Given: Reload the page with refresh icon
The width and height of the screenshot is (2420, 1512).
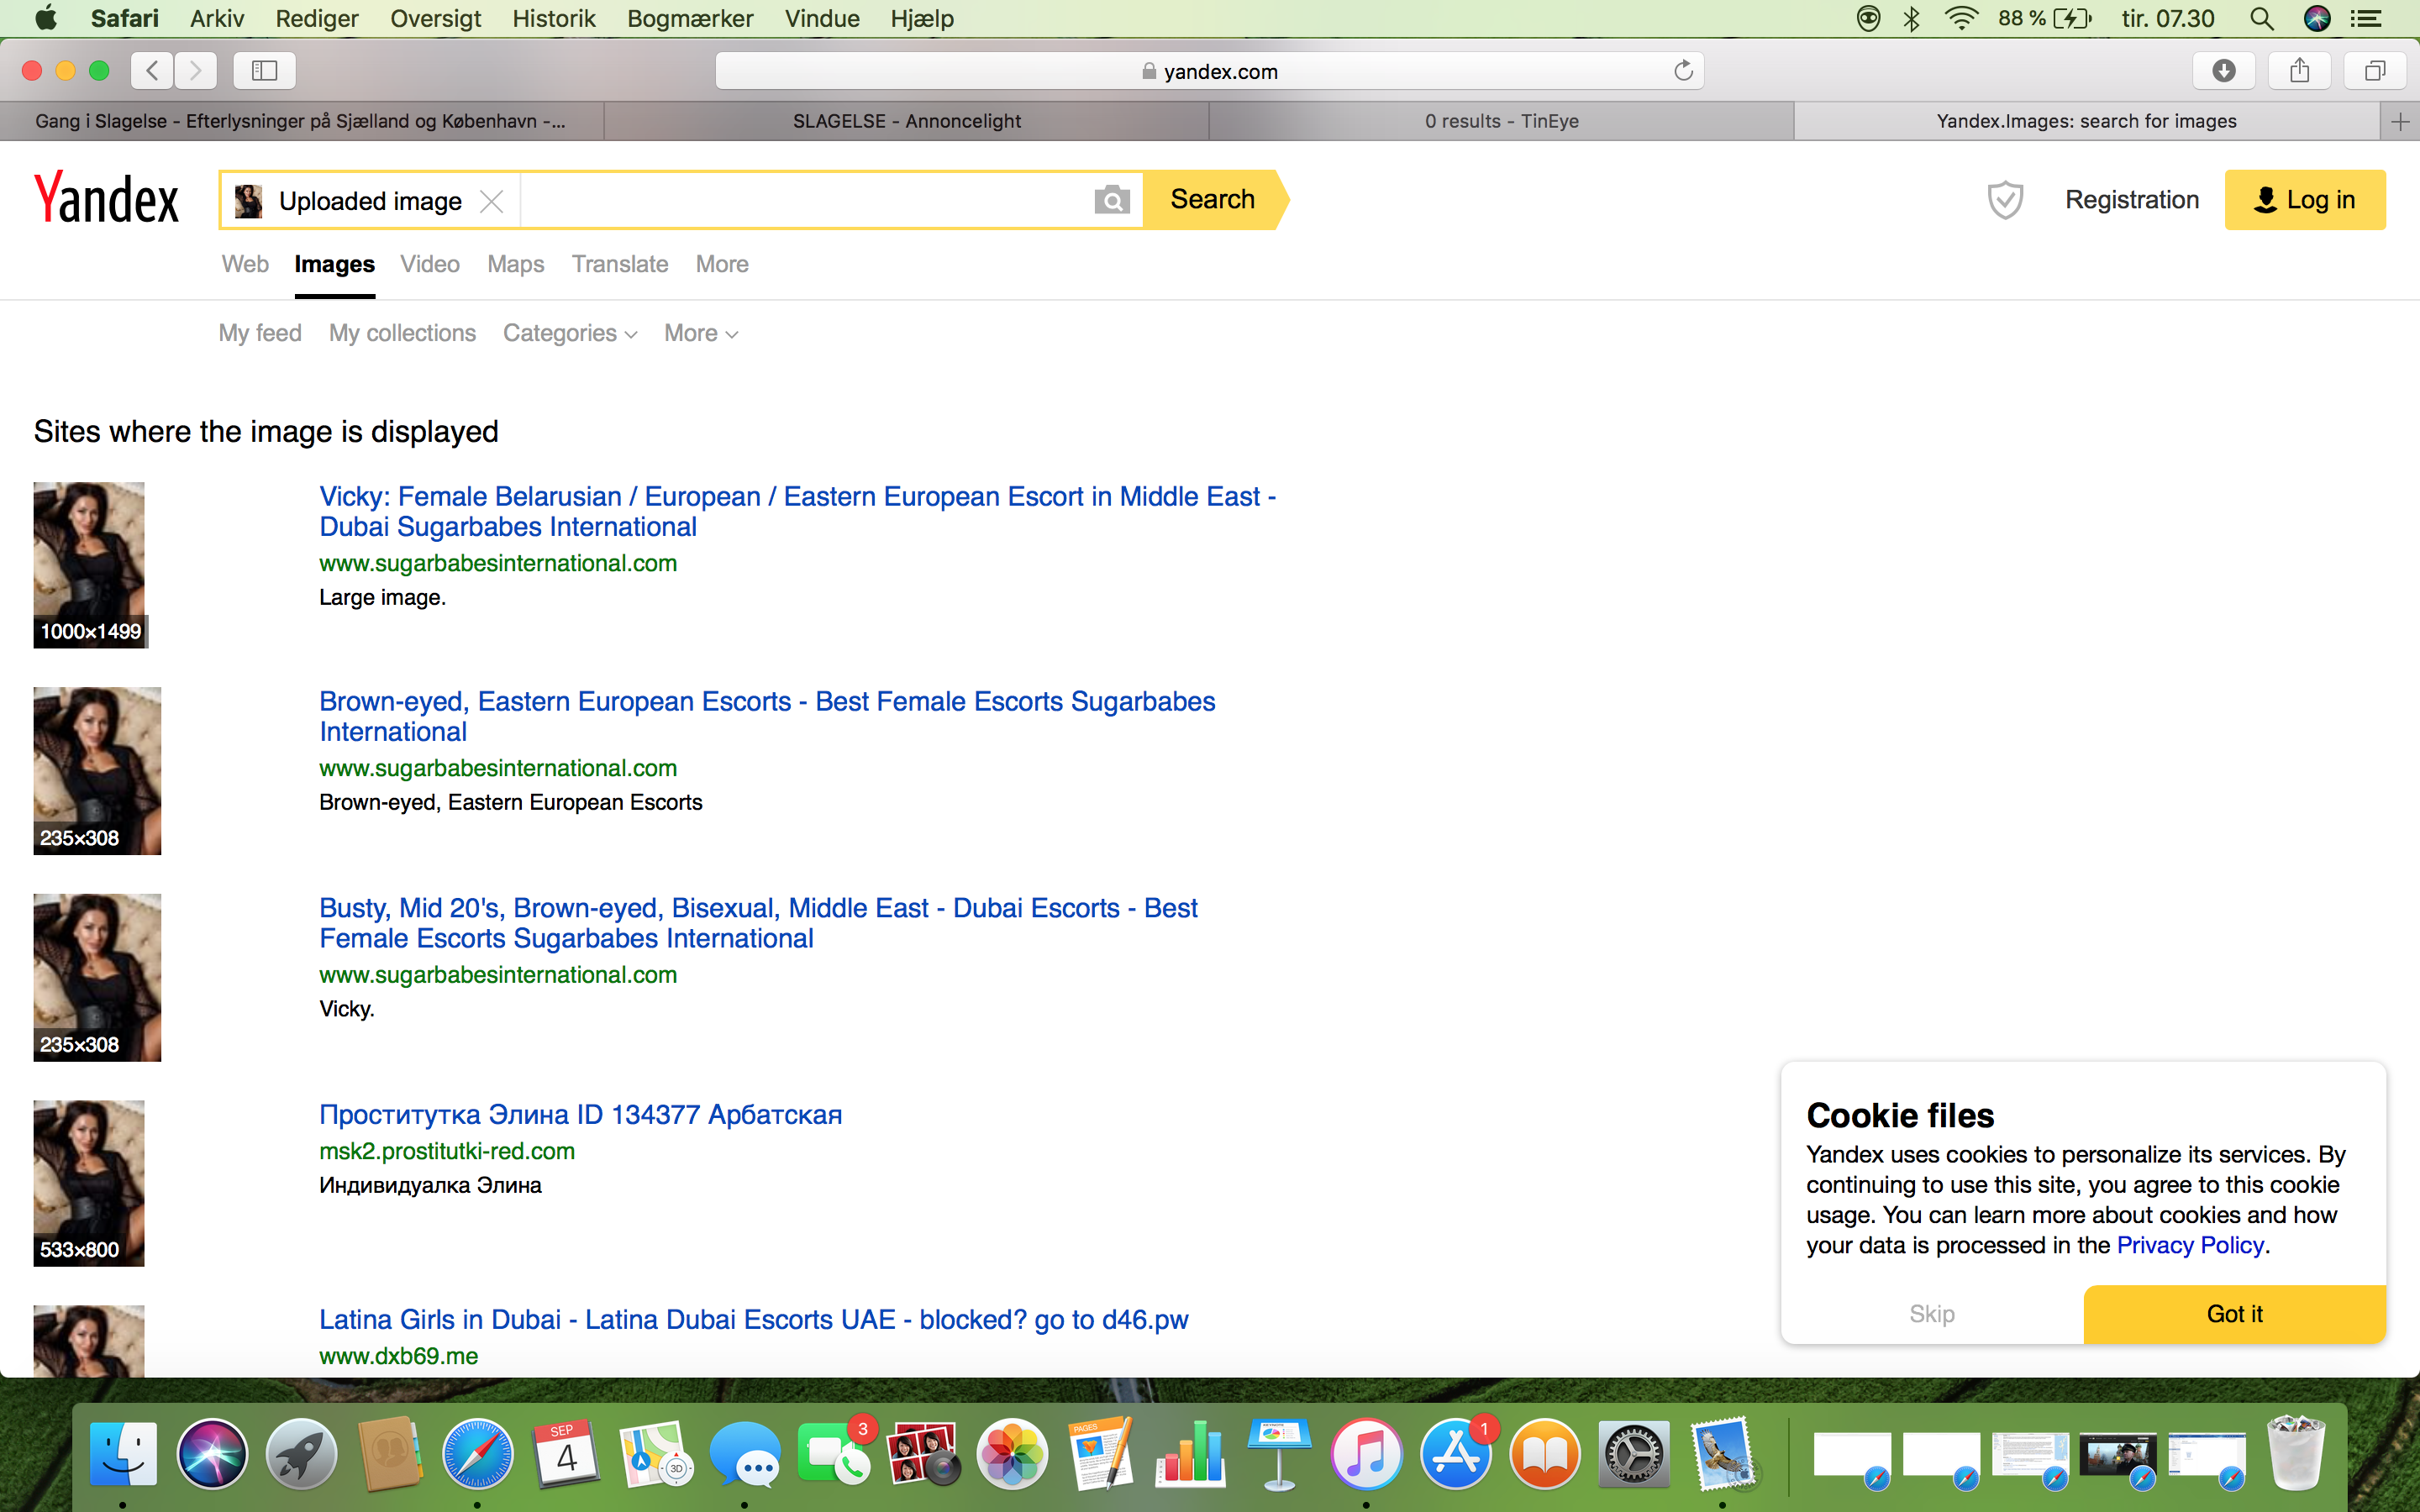Looking at the screenshot, I should pos(1683,70).
